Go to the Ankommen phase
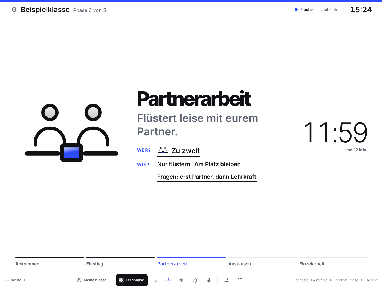The image size is (383, 287). tap(49, 262)
